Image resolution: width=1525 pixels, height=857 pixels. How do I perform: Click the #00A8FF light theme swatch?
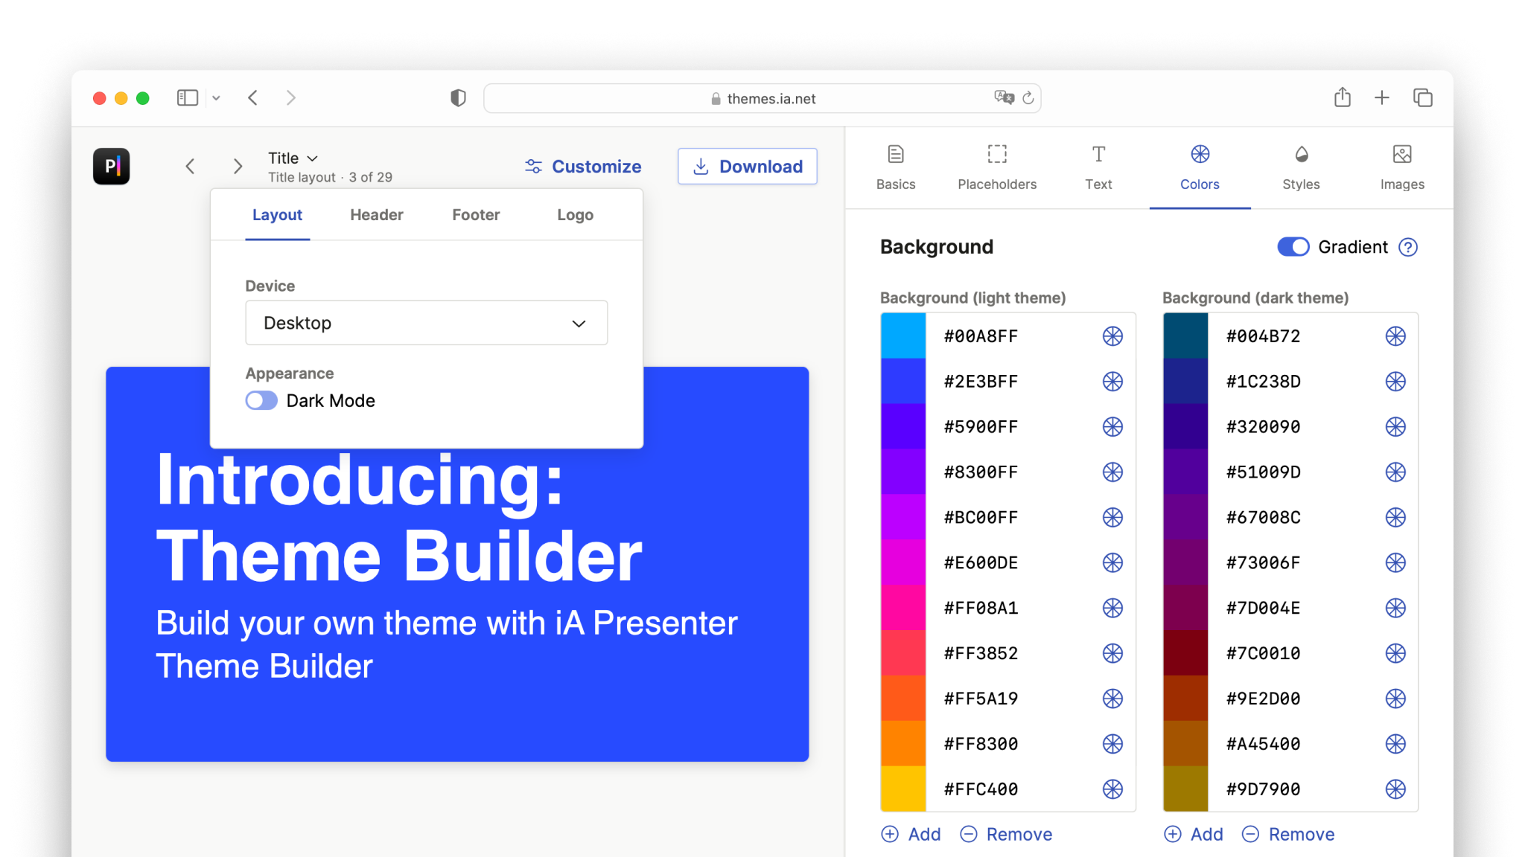[903, 336]
